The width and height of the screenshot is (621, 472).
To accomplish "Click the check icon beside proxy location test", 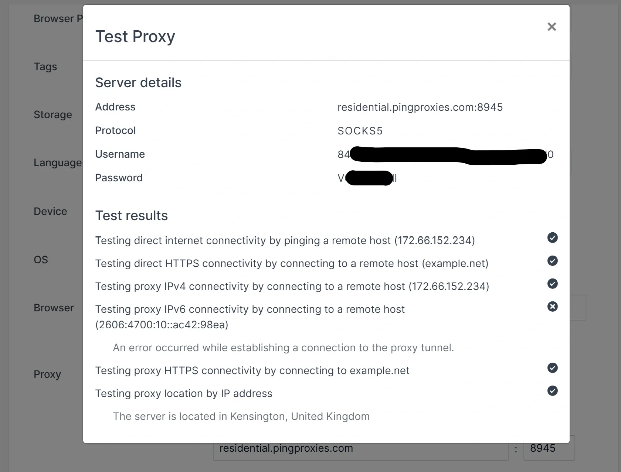I will [552, 391].
